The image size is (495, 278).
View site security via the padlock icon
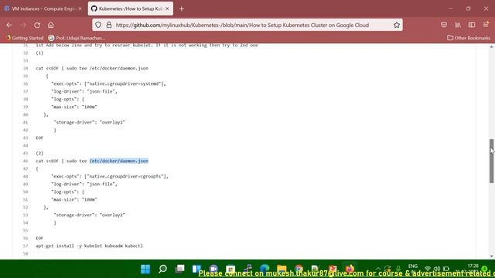pos(109,25)
